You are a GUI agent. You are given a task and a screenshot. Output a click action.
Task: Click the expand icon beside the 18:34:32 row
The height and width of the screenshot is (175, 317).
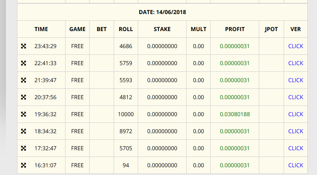[23, 131]
